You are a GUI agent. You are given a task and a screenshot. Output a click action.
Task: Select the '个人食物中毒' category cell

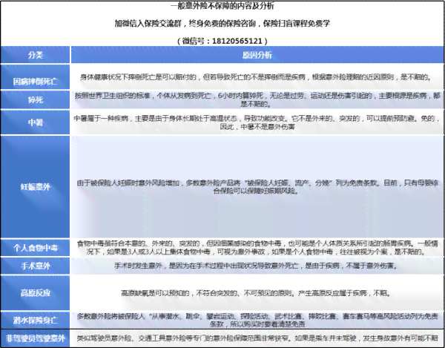(x=35, y=248)
